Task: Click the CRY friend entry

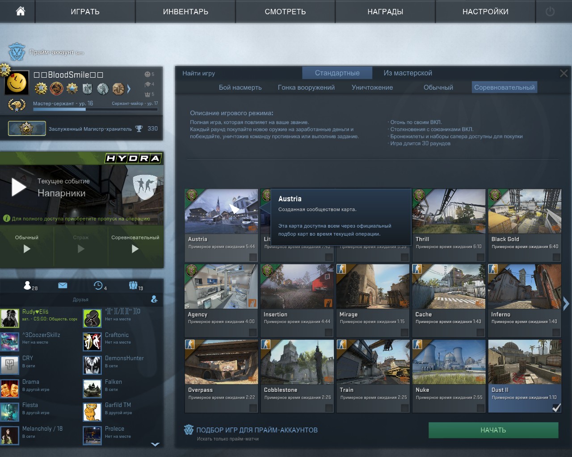Action: pyautogui.click(x=40, y=365)
